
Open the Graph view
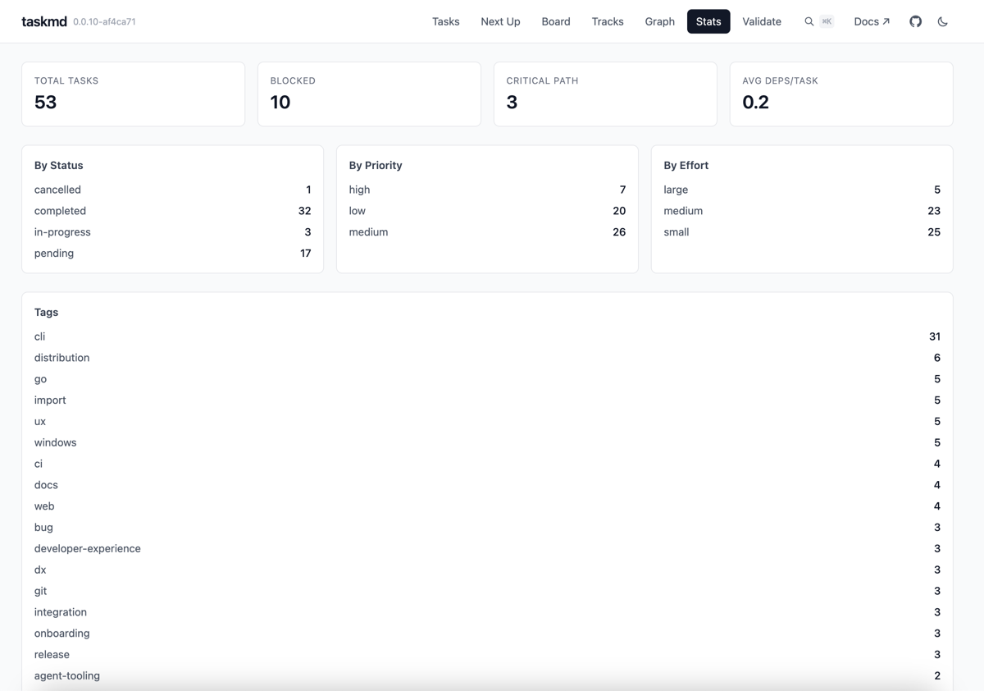(659, 21)
